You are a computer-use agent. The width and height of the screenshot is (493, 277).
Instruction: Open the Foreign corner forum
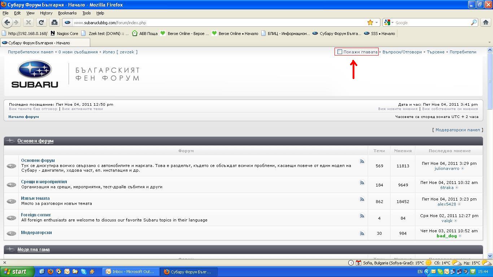[36, 215]
